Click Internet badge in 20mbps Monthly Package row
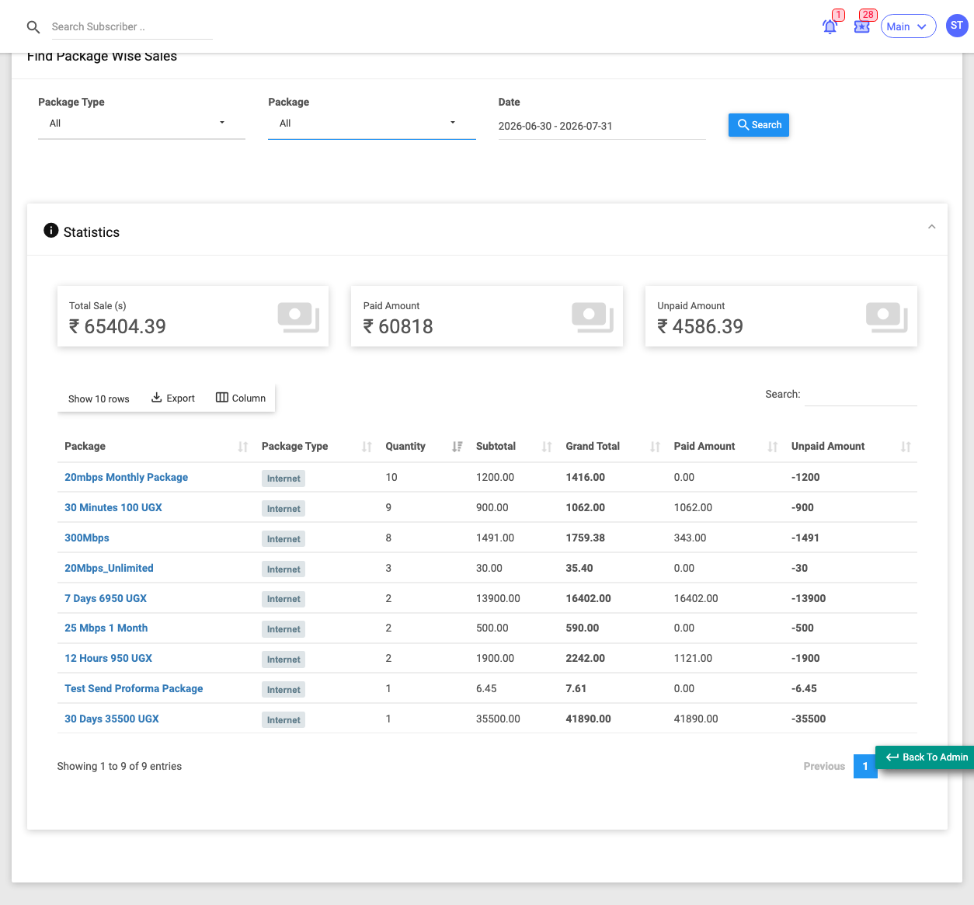974x905 pixels. [x=284, y=479]
